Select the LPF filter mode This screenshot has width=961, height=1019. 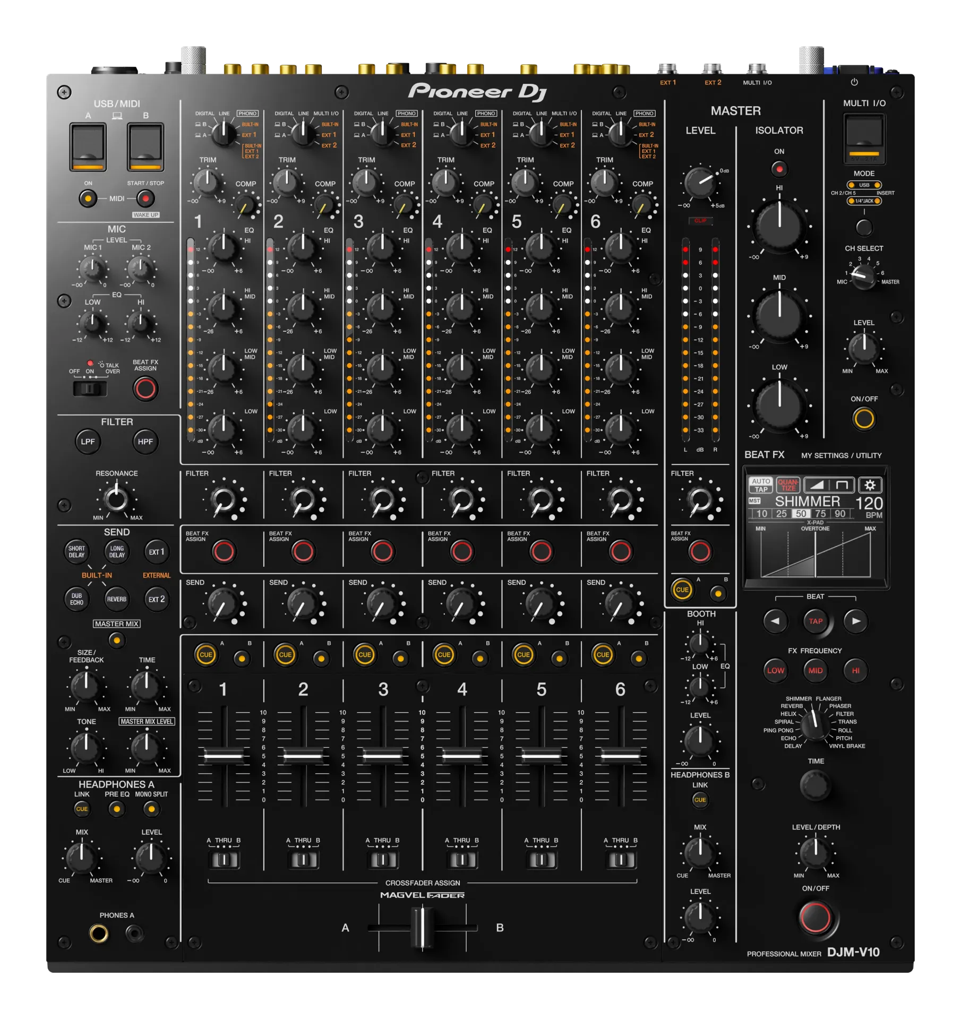coord(87,442)
